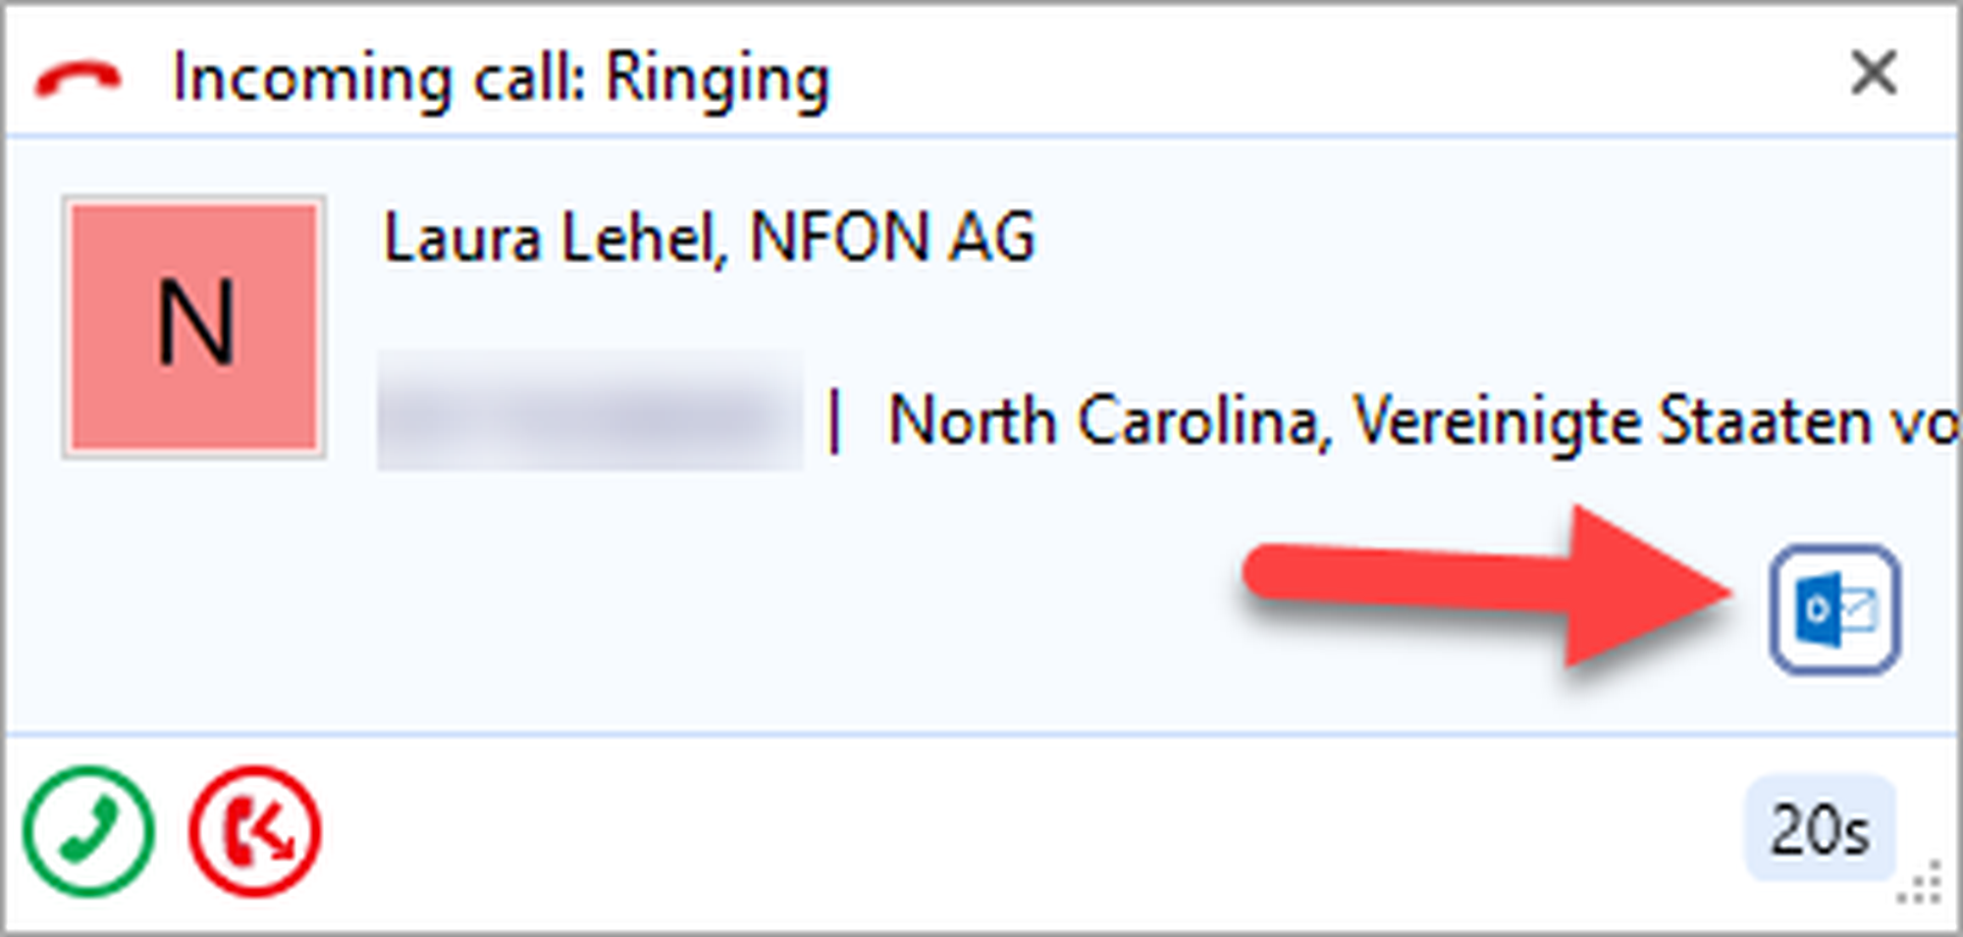The width and height of the screenshot is (1963, 937).
Task: Click the pink N contact avatar
Action: pos(194,326)
